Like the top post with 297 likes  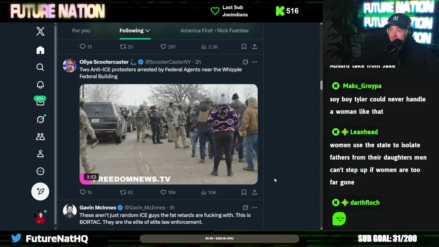[168, 47]
